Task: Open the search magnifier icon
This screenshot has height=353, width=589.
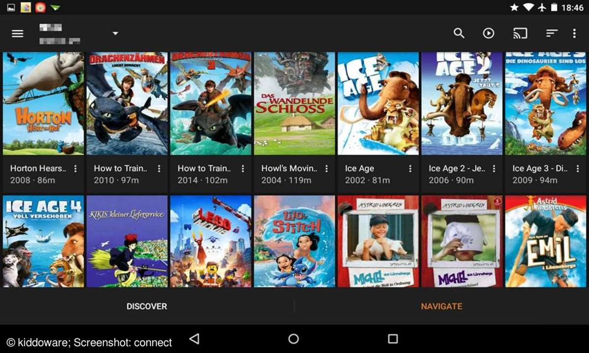Action: (x=459, y=33)
